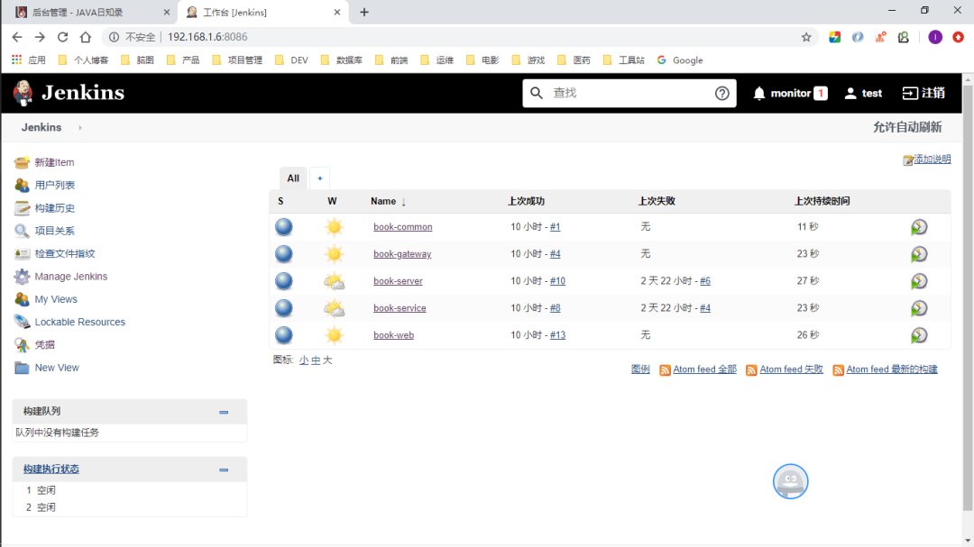Screen dimensions: 974x547
Task: Click book-server cloudy weather icon
Action: click(335, 281)
